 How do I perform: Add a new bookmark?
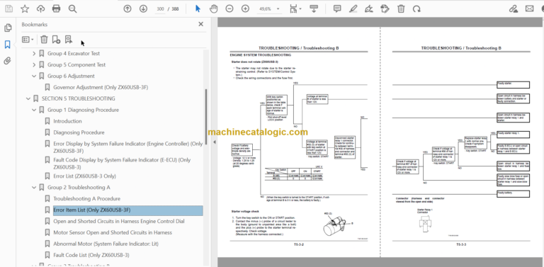pyautogui.click(x=56, y=40)
